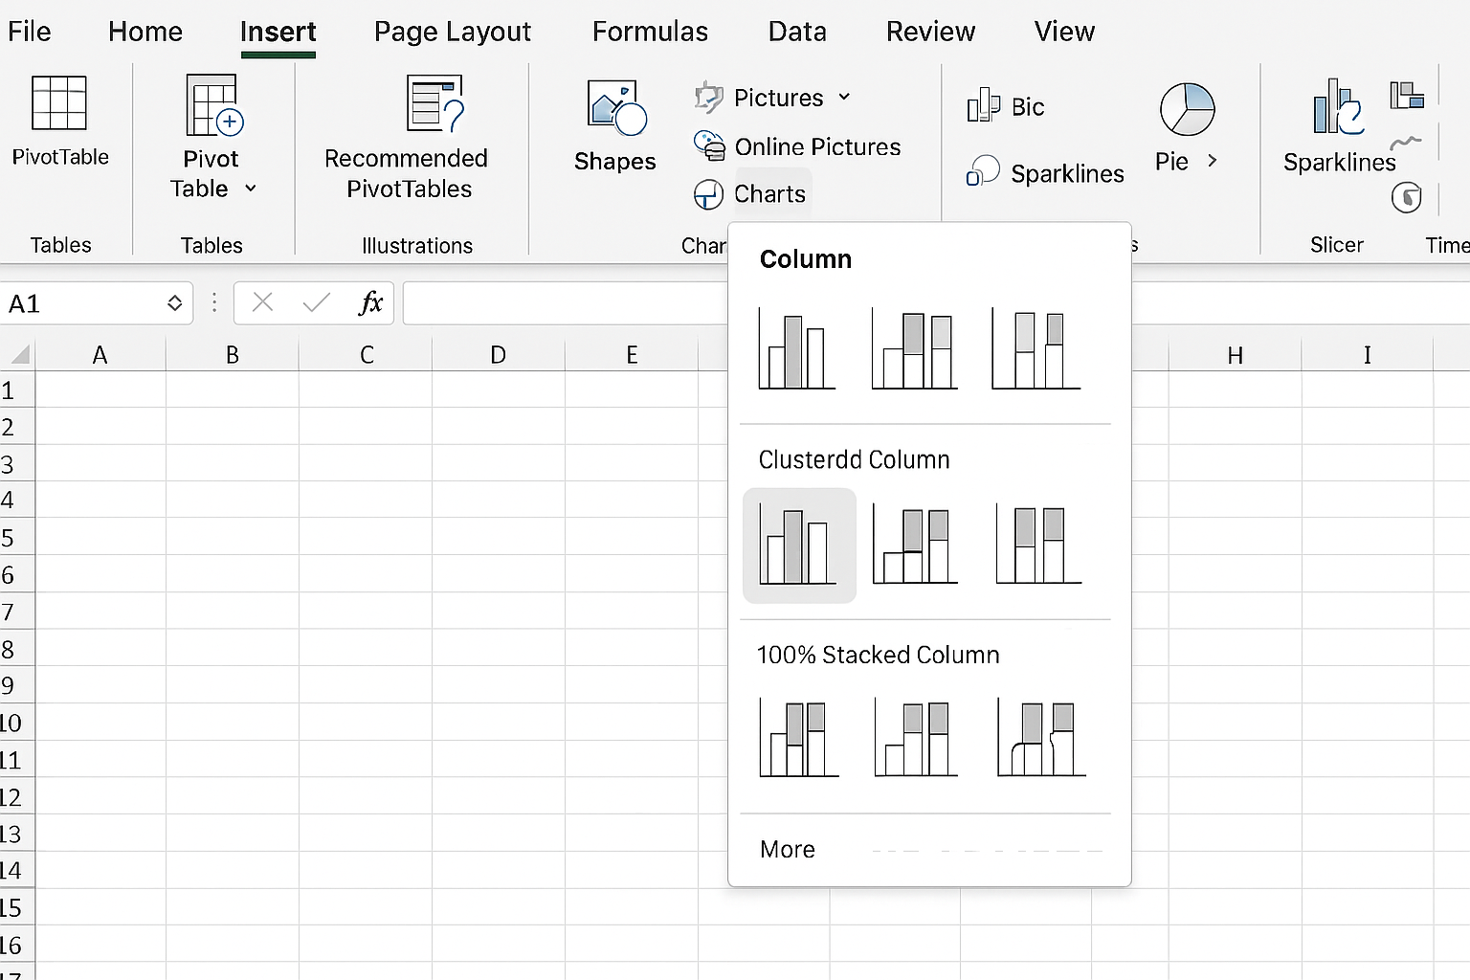This screenshot has width=1470, height=980.
Task: Click the Name Box showing A1
Action: click(97, 303)
